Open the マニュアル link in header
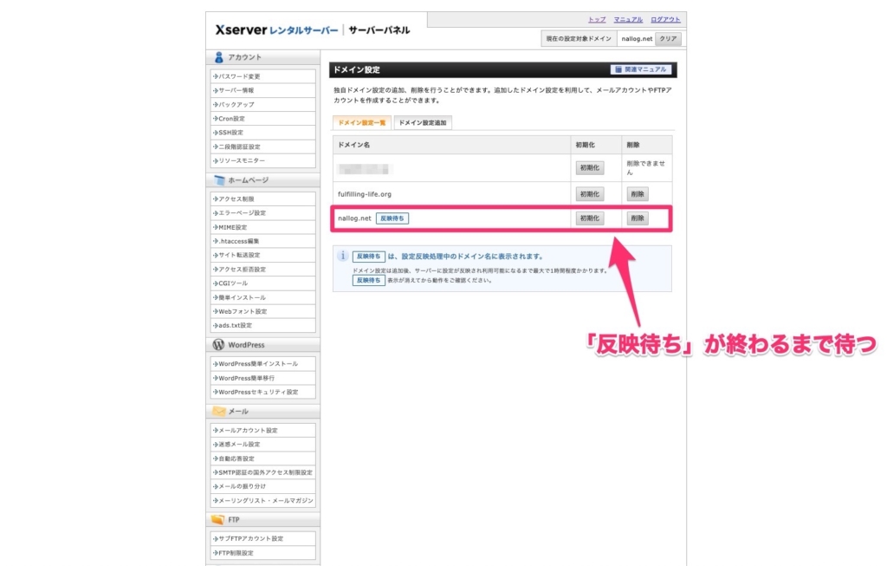 628,19
